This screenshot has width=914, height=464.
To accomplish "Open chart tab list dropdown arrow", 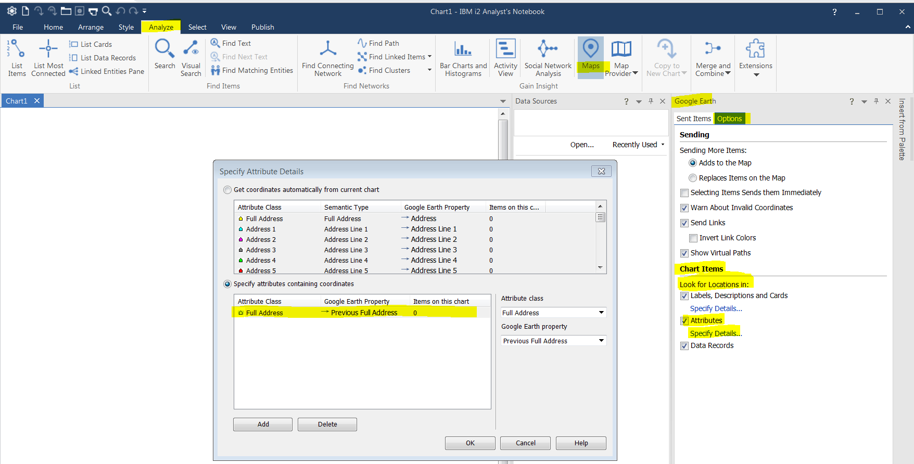I will pos(503,101).
